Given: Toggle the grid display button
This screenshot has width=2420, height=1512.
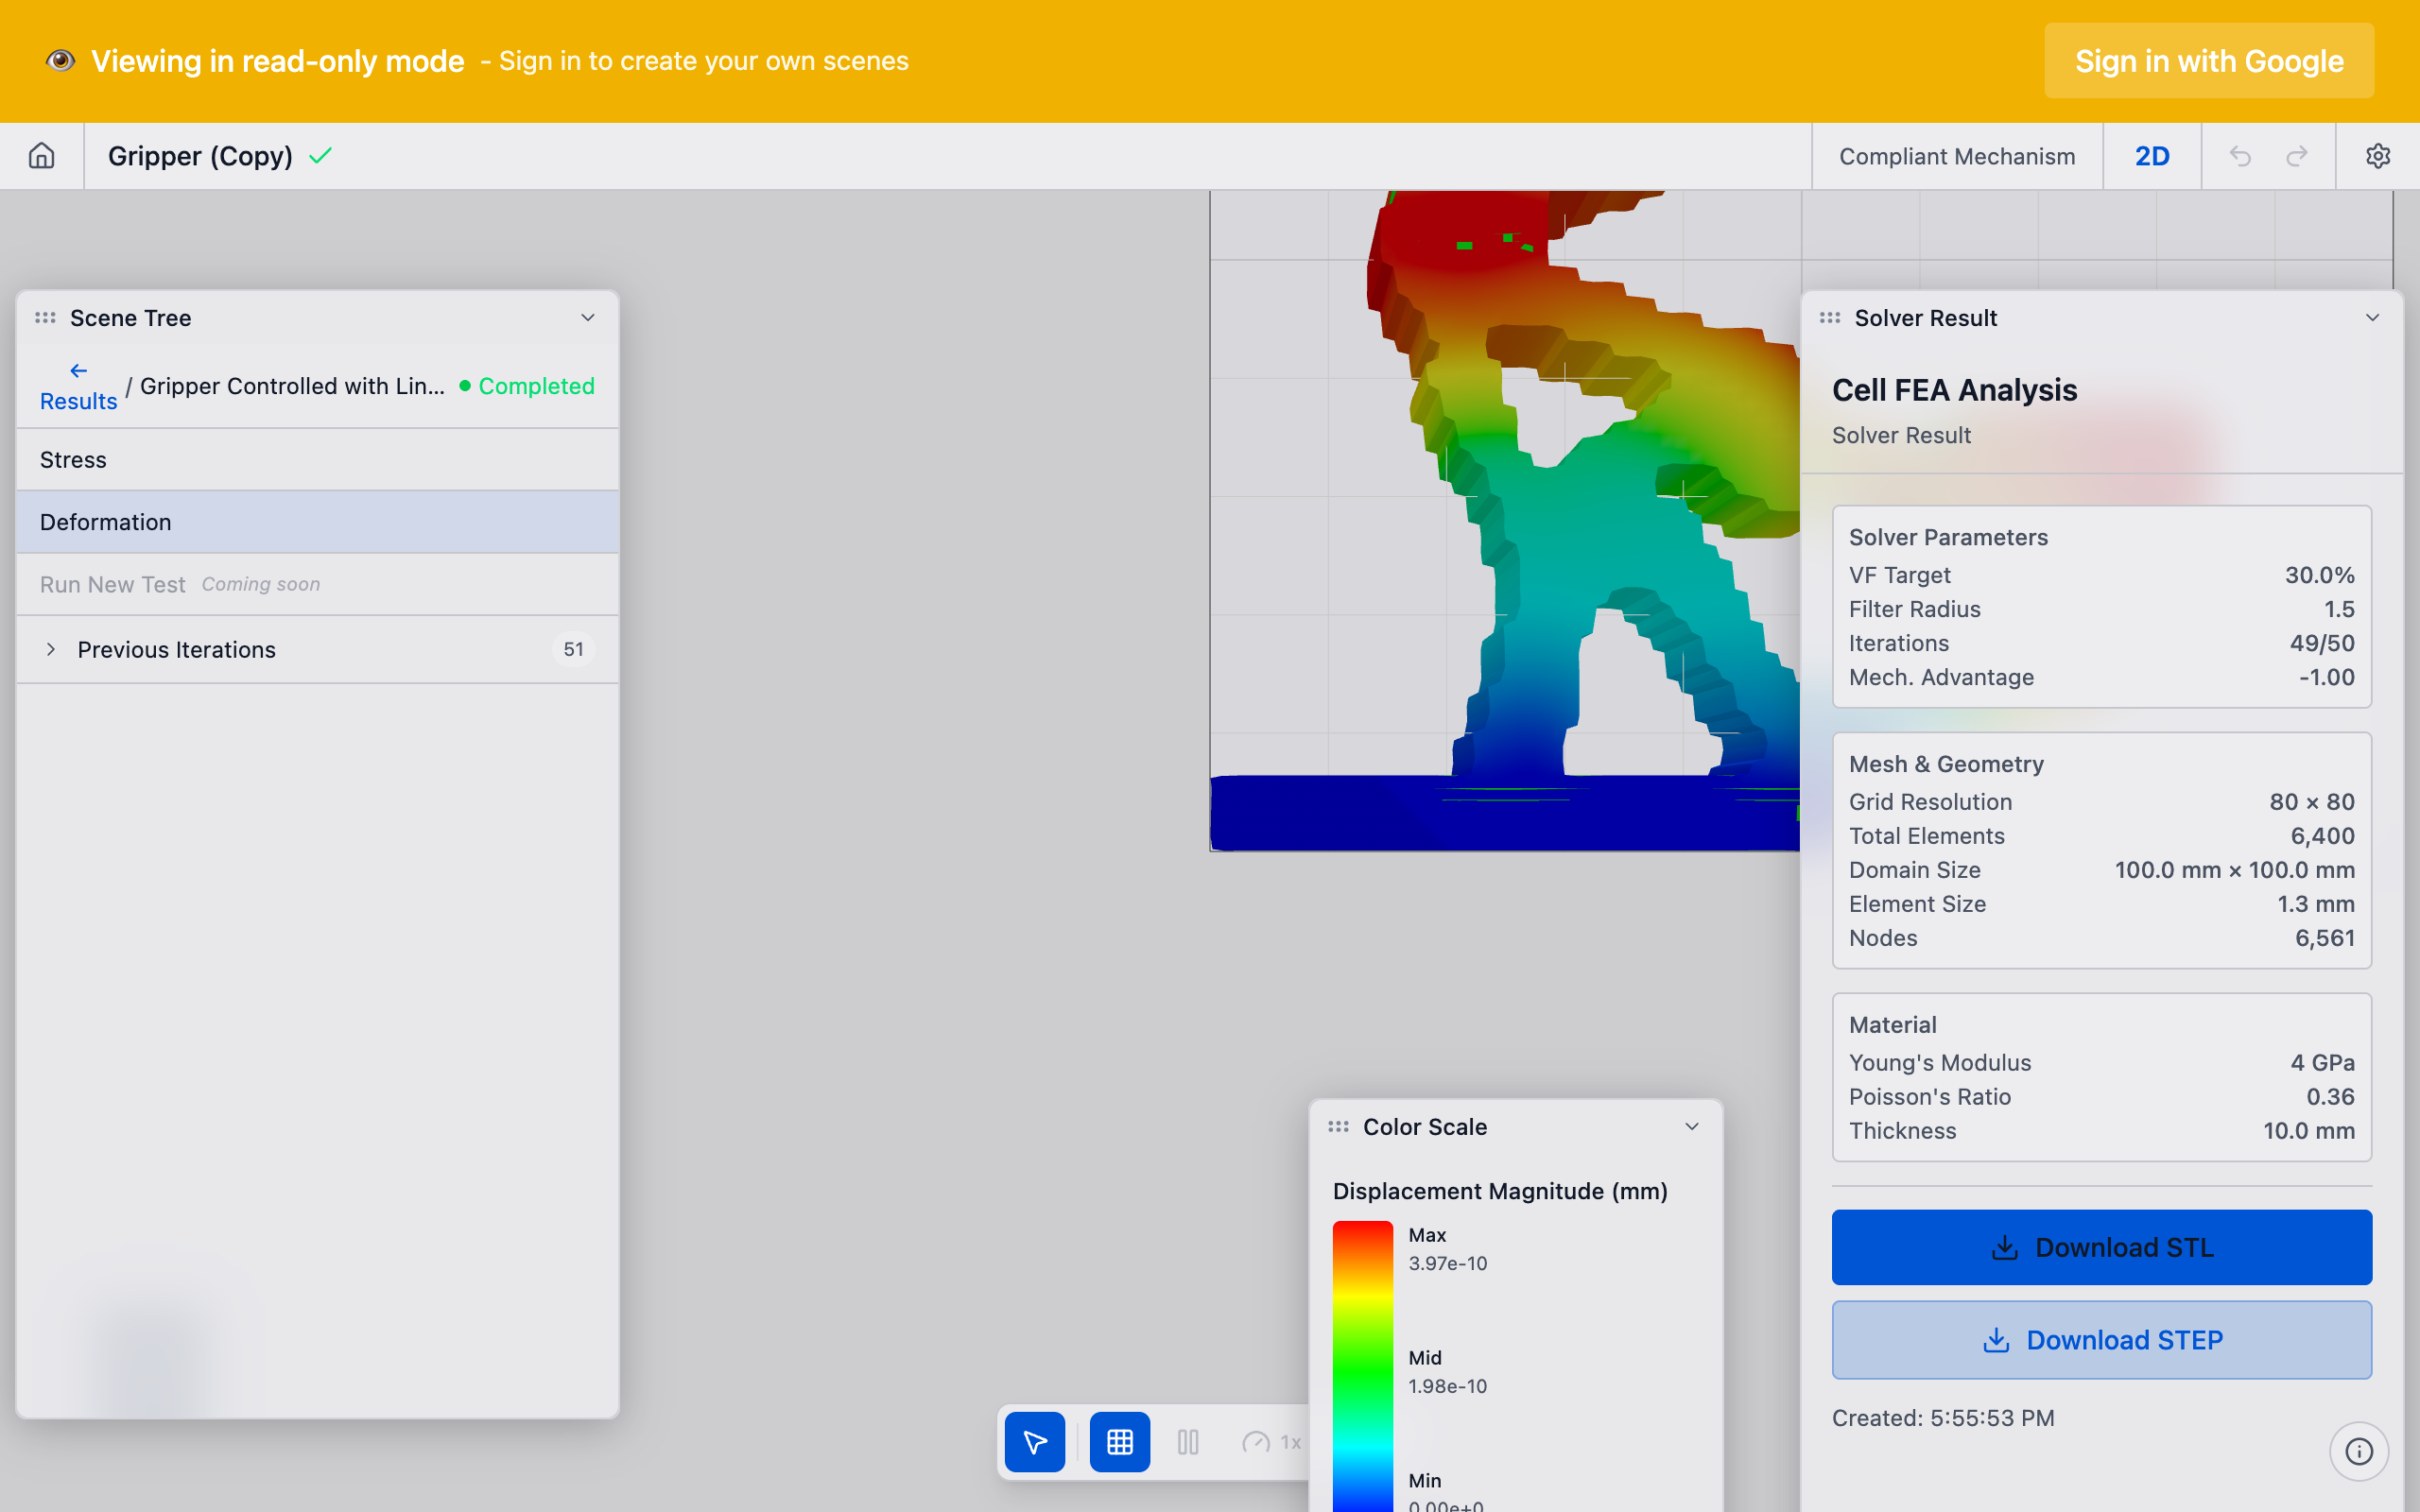Looking at the screenshot, I should click(1120, 1442).
